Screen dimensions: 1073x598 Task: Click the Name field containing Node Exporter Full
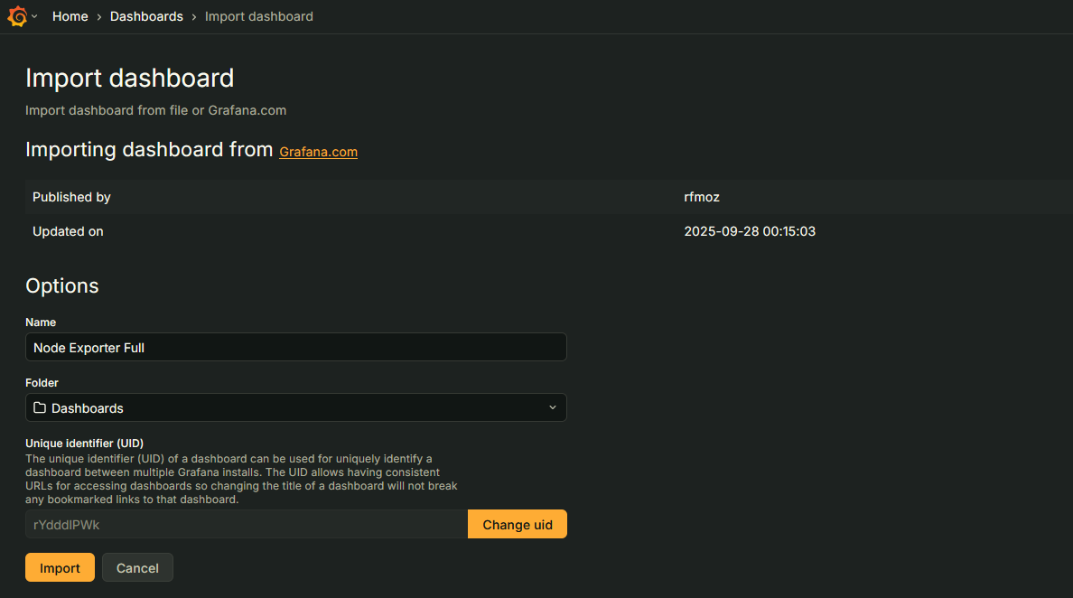(x=296, y=347)
